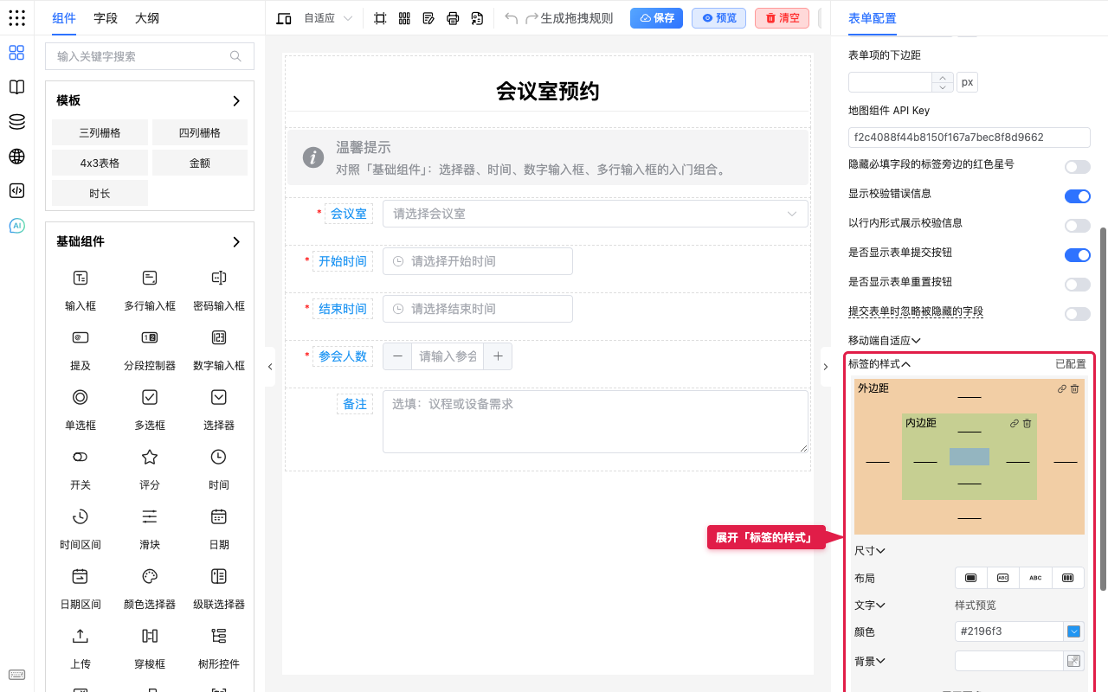Expand the 尺寸 section
The height and width of the screenshot is (692, 1108).
pyautogui.click(x=870, y=551)
